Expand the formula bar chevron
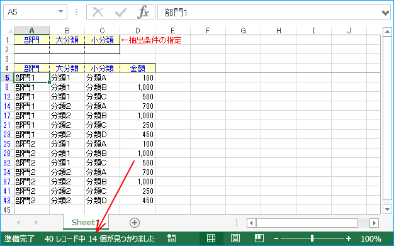 tap(385, 13)
